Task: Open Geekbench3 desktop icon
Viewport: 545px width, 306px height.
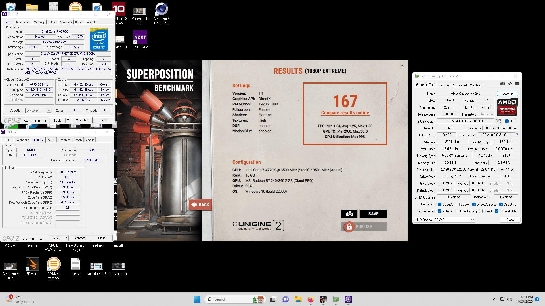Action: point(97,269)
